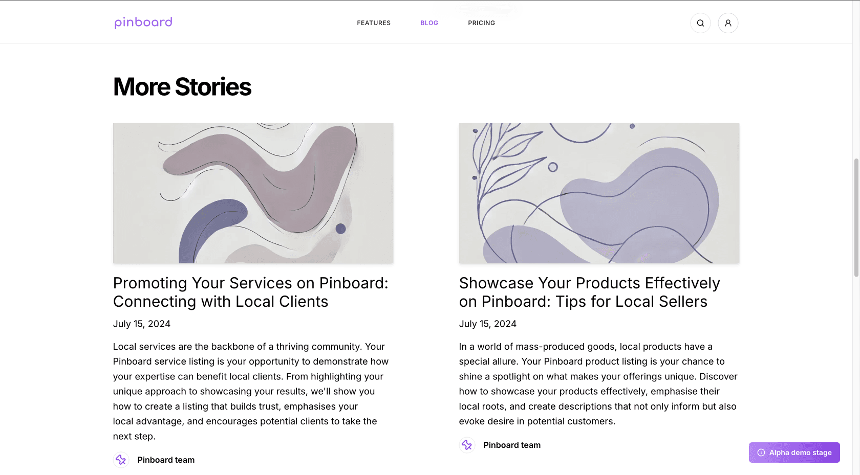This screenshot has height=475, width=860.
Task: Open article titled Promoting Your Services on Pinboard
Action: (x=251, y=292)
